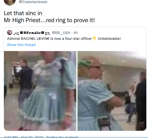Screen dimensions: 148x138
Task: Click the crown icon after Blondie name
Action: click(43, 33)
